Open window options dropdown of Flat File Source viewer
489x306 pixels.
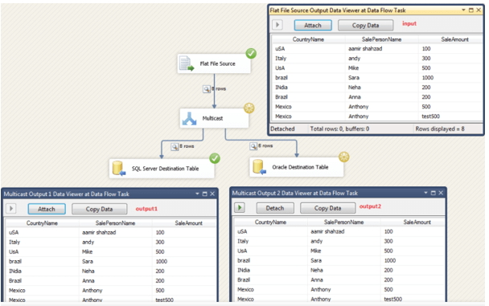click(x=463, y=10)
